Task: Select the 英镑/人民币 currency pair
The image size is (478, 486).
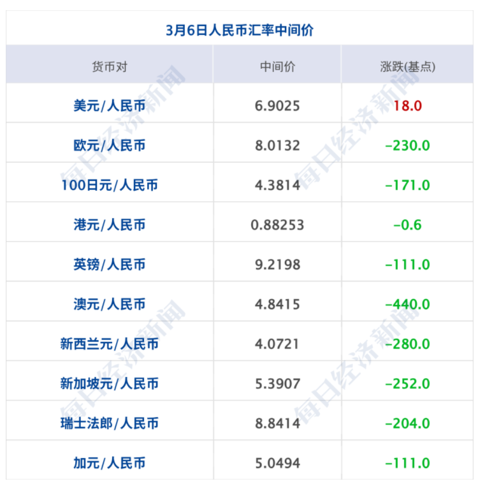Action: click(x=110, y=265)
